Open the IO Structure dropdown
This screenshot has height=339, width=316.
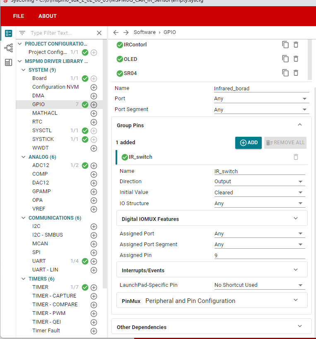click(260, 203)
